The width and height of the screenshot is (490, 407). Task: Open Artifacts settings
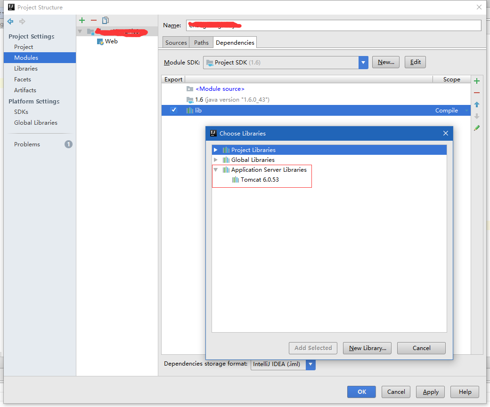click(25, 90)
